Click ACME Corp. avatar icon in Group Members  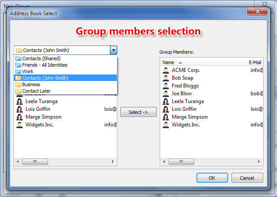(x=166, y=70)
